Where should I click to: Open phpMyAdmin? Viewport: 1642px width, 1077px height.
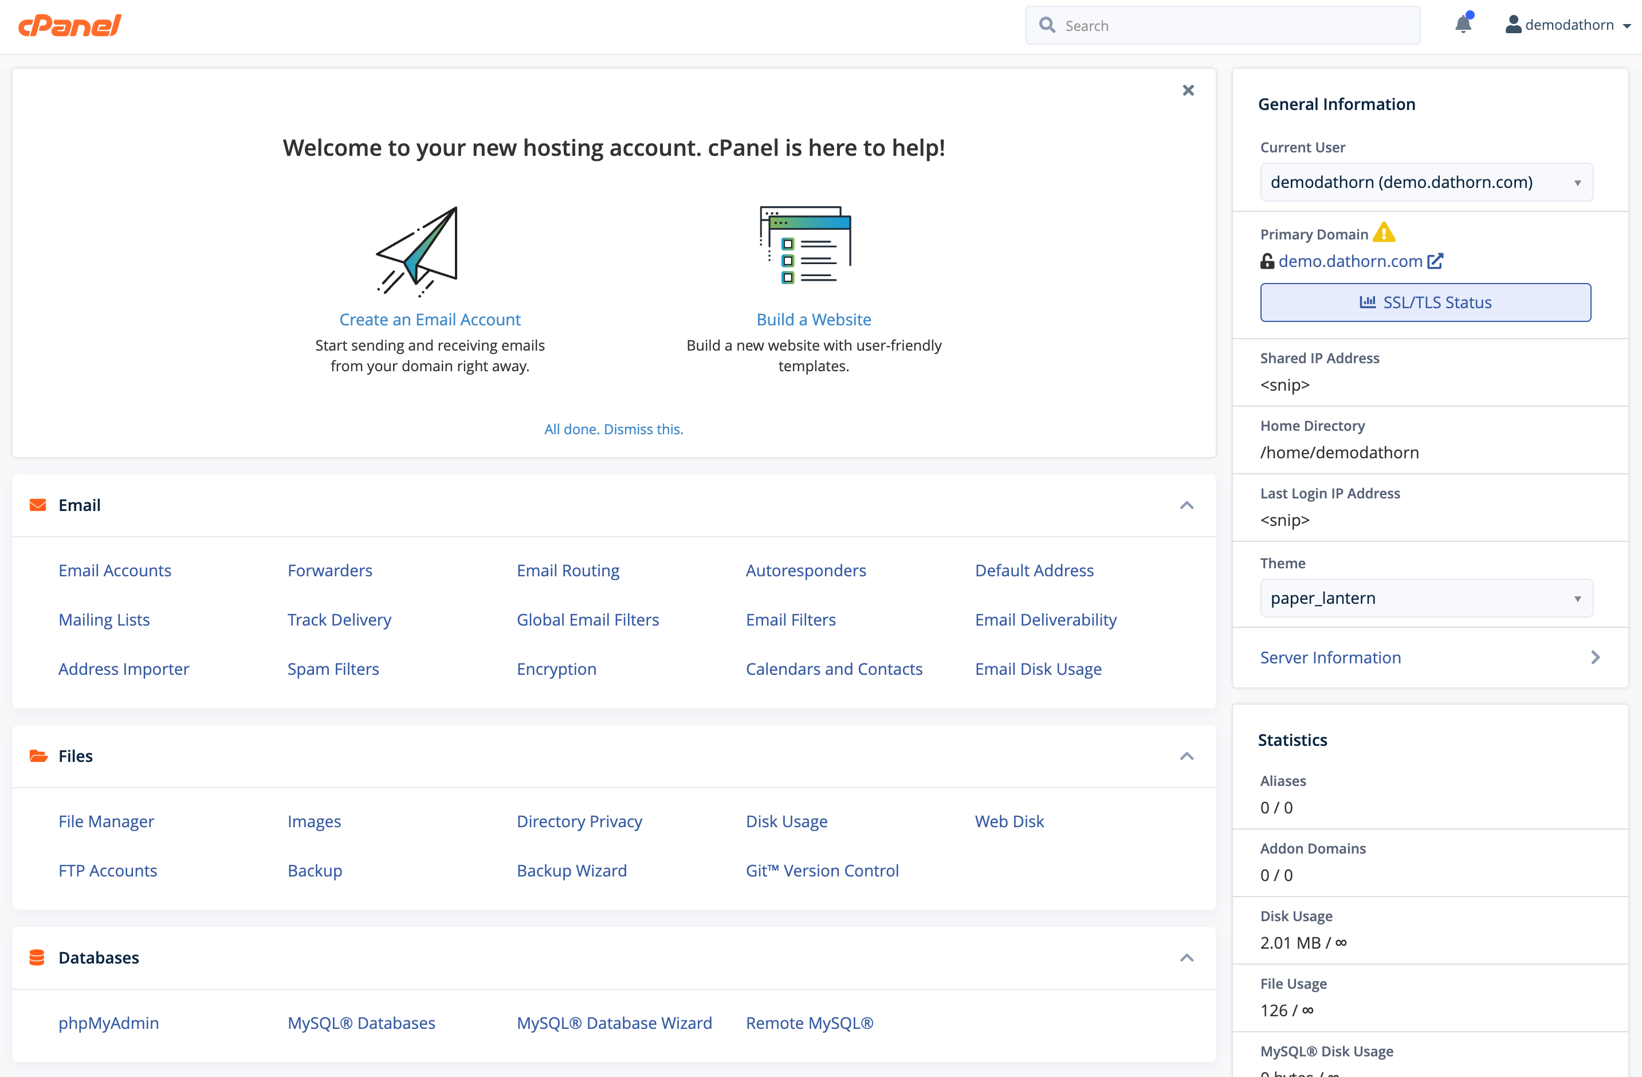coord(108,1022)
